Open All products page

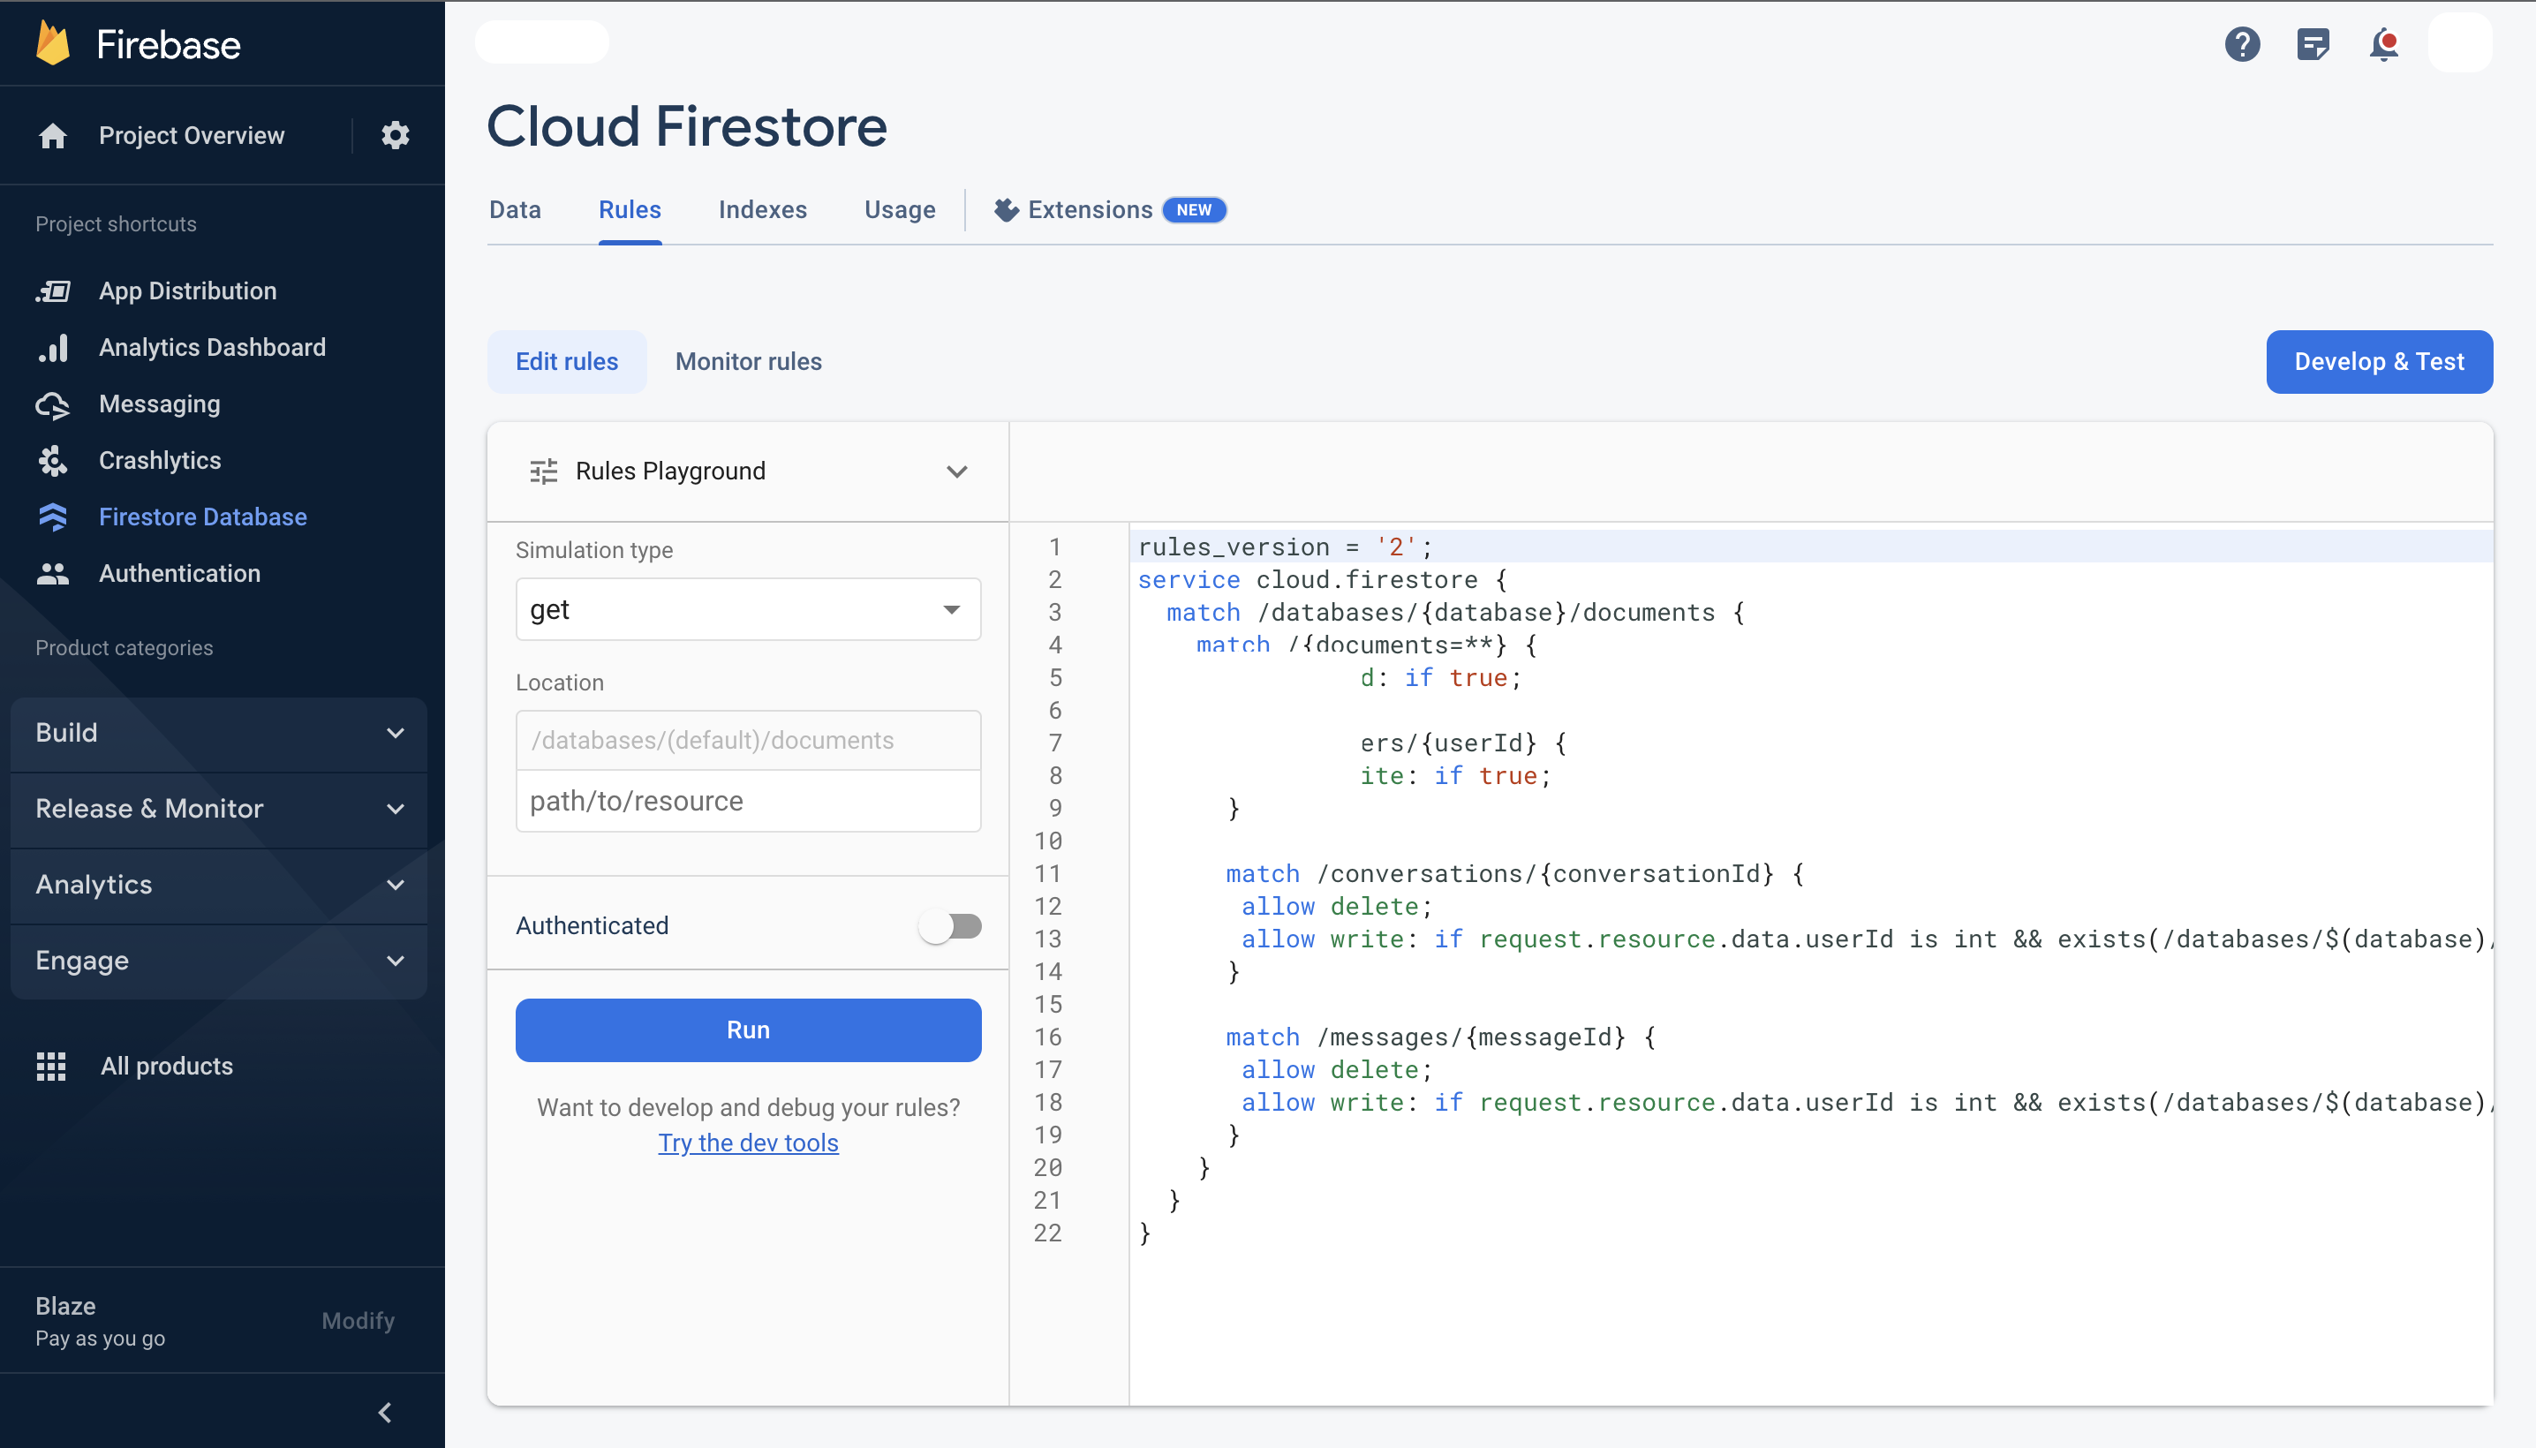(167, 1066)
